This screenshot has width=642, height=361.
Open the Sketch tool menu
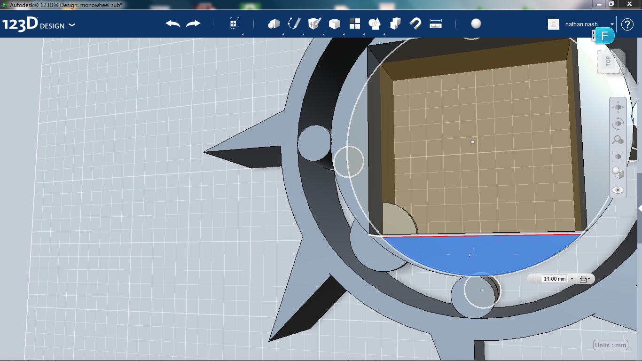(x=294, y=24)
